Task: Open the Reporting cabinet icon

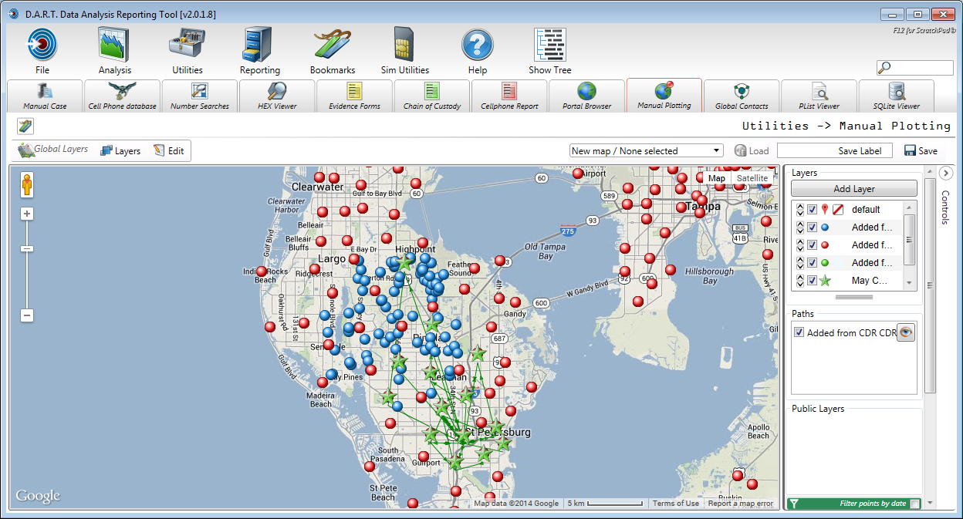Action: click(258, 45)
